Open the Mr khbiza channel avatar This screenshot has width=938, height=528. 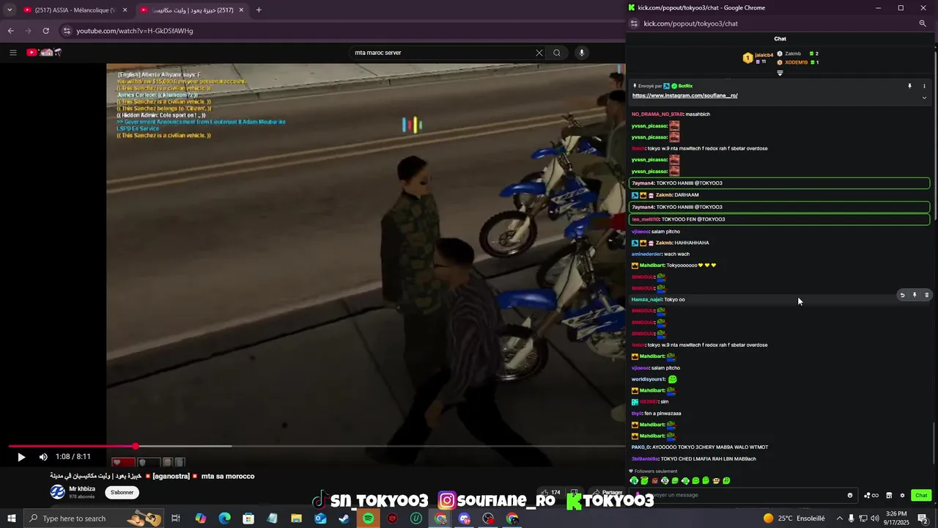click(57, 492)
